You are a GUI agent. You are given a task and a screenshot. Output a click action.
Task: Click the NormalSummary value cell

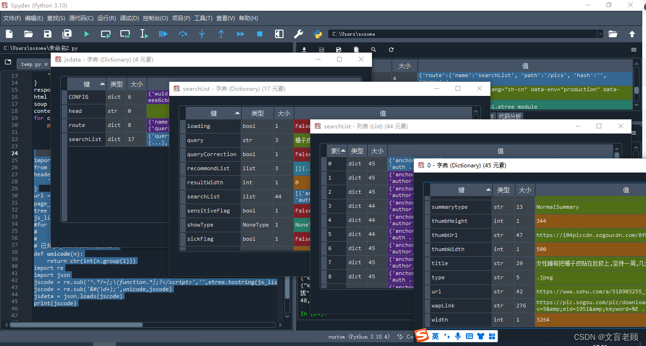click(x=591, y=207)
